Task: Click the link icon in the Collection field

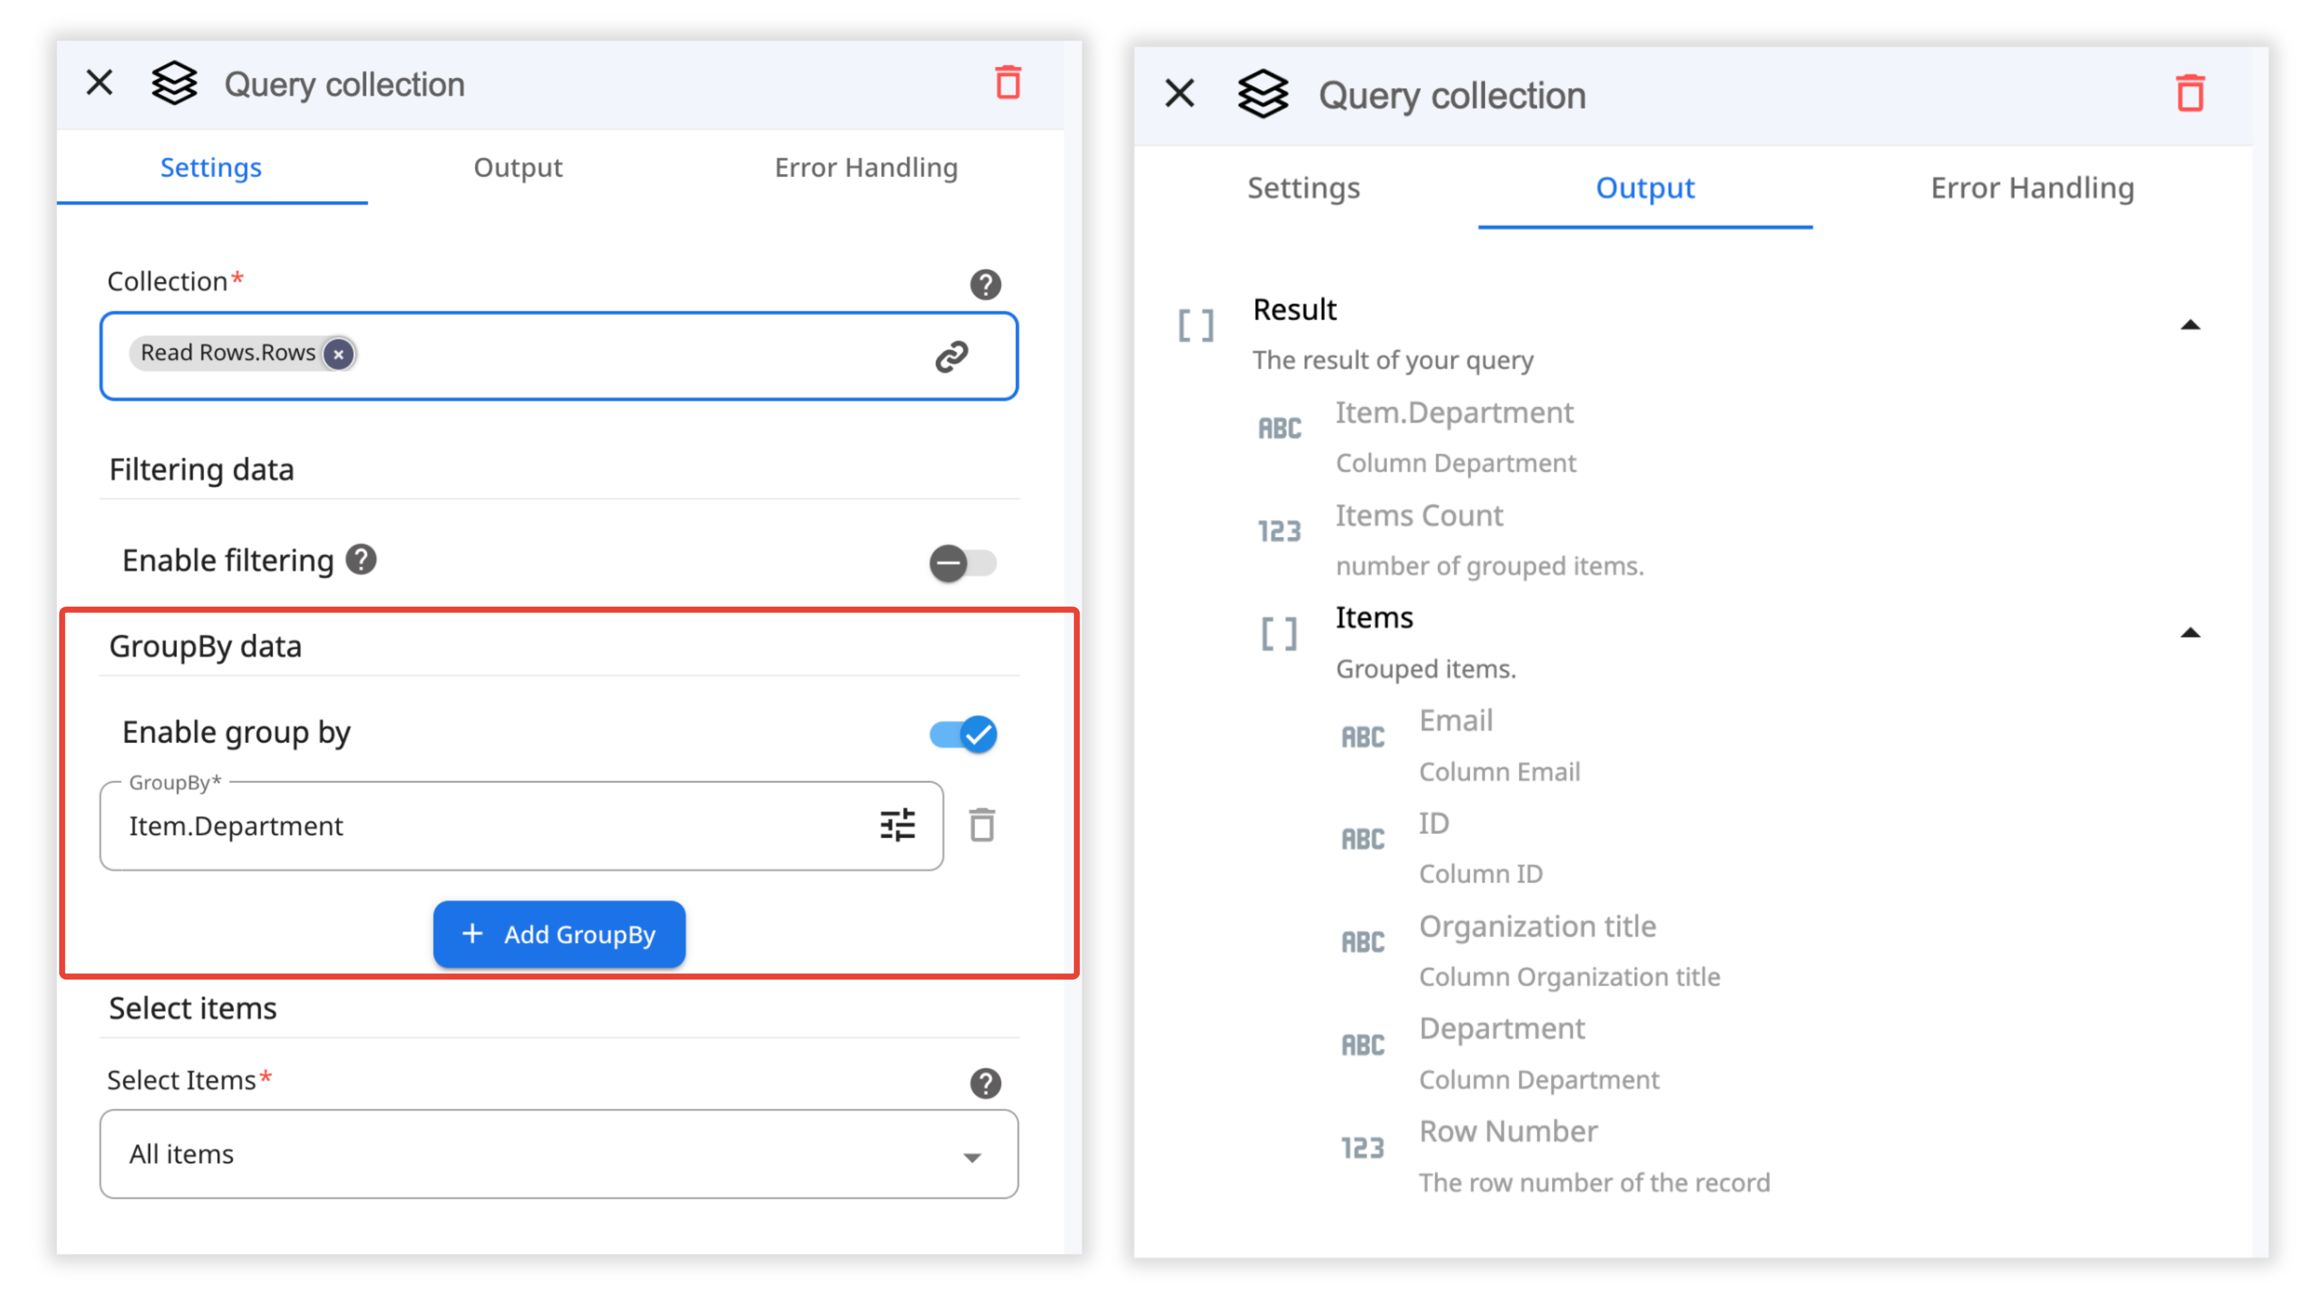Action: point(951,356)
